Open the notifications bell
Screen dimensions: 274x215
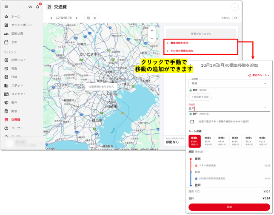[37, 7]
